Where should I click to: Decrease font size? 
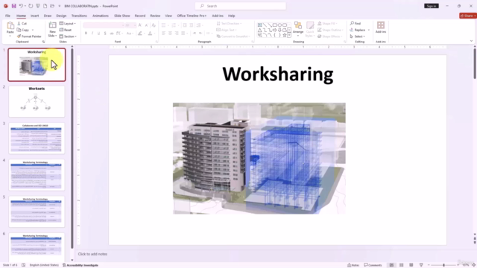click(147, 25)
